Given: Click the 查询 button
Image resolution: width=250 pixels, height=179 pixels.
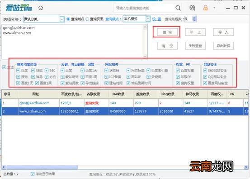Looking at the screenshot, I should click(167, 32).
